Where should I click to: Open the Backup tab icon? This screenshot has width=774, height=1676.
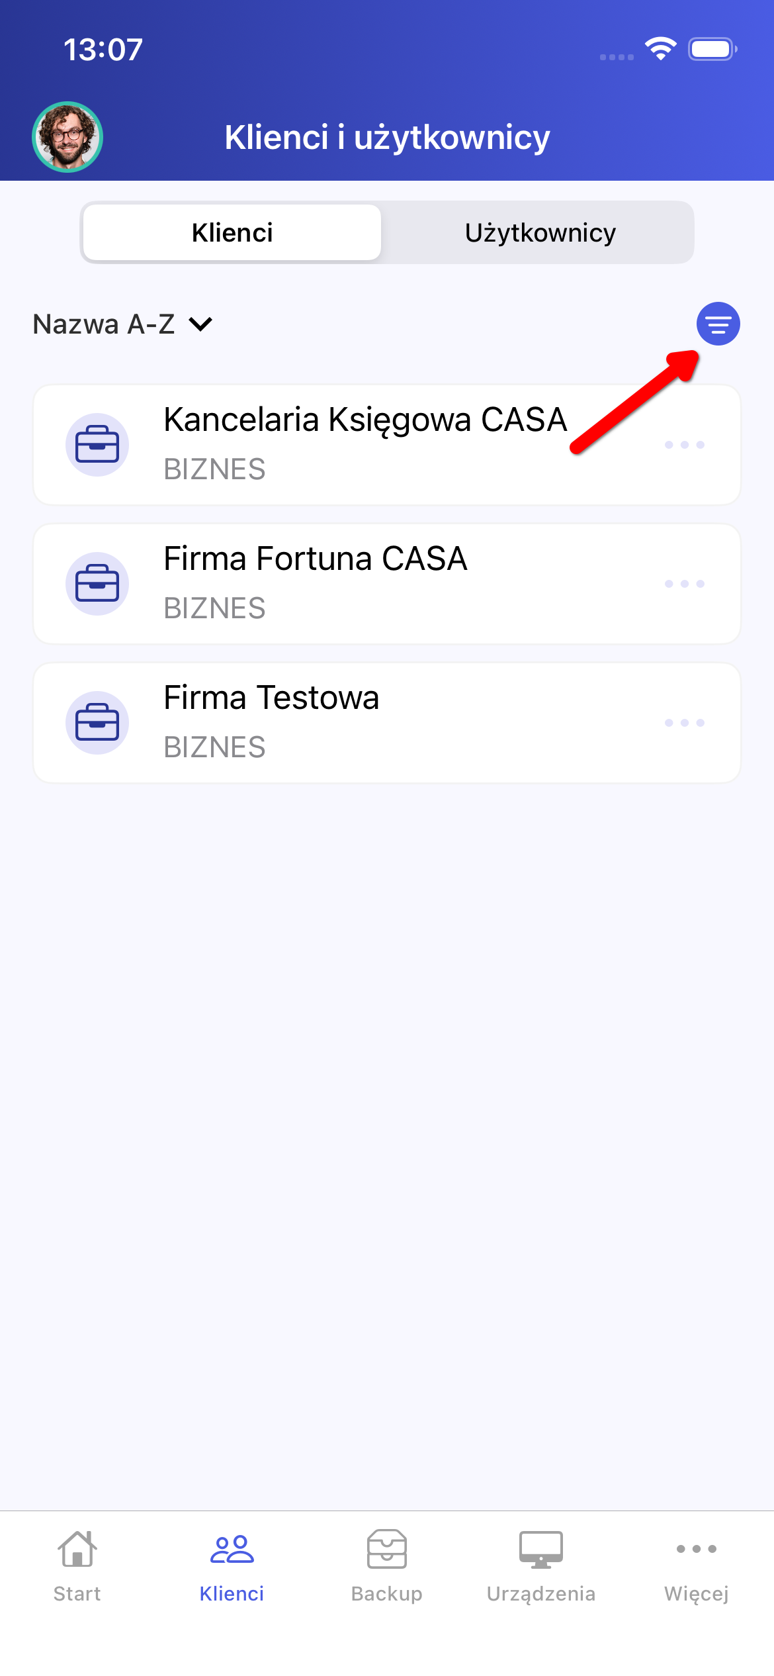[x=387, y=1549]
